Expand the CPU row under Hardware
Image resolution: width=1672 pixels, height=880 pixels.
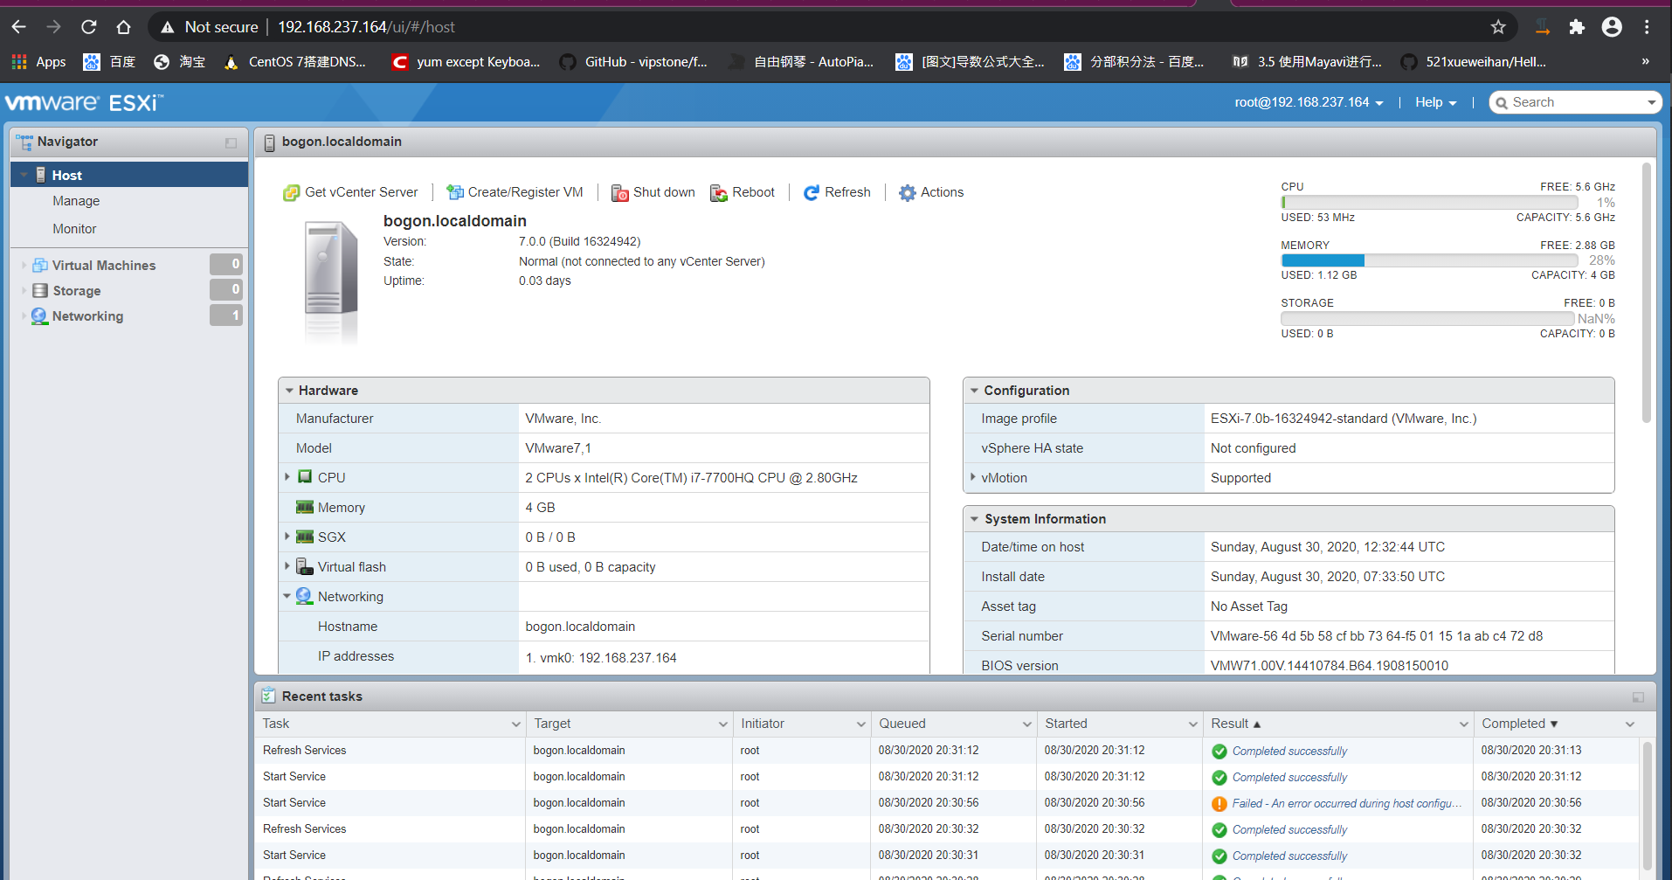click(x=287, y=477)
